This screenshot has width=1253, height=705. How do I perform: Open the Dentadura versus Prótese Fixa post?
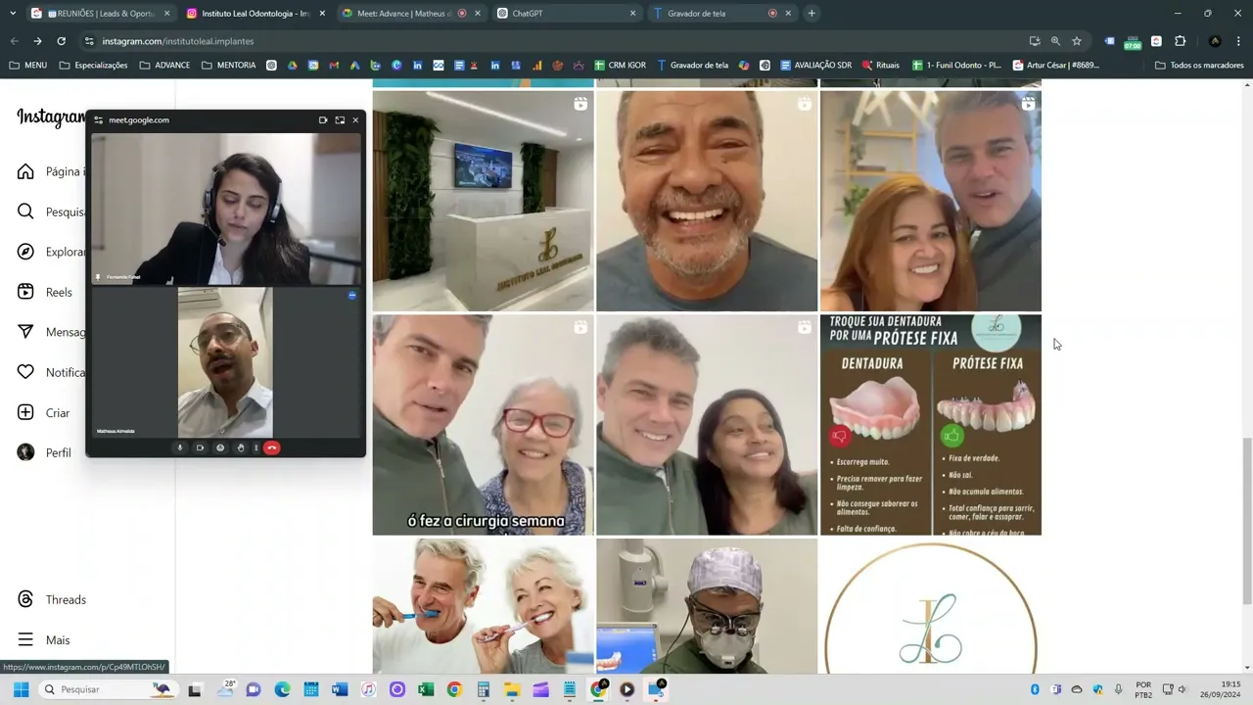(931, 425)
